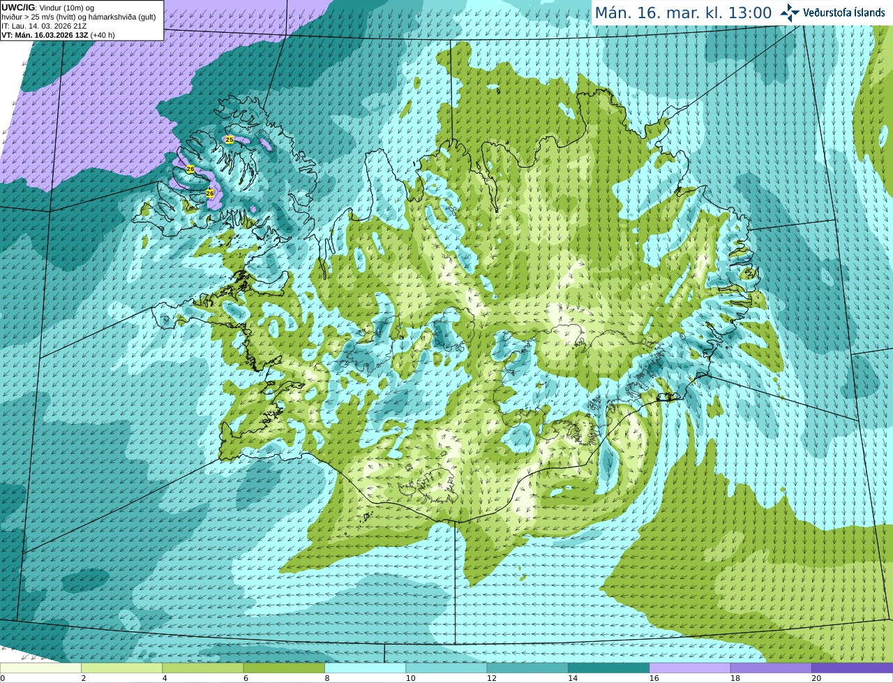Pick the dark violet above-20 m/s legend swatch
The width and height of the screenshot is (893, 683).
pyautogui.click(x=853, y=668)
